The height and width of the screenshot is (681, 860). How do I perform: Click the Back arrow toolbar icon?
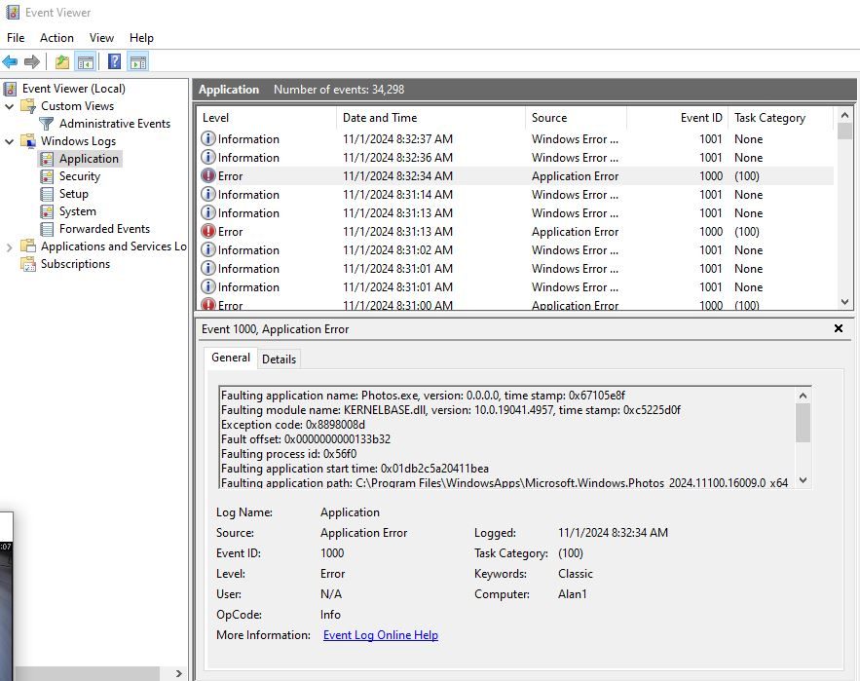click(10, 61)
